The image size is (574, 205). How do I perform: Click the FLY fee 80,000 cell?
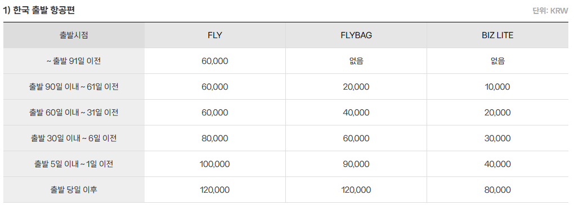[x=214, y=138]
